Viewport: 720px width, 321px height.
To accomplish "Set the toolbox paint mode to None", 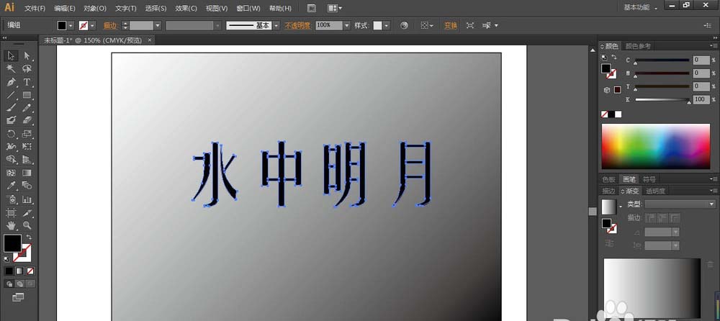I will click(x=29, y=271).
